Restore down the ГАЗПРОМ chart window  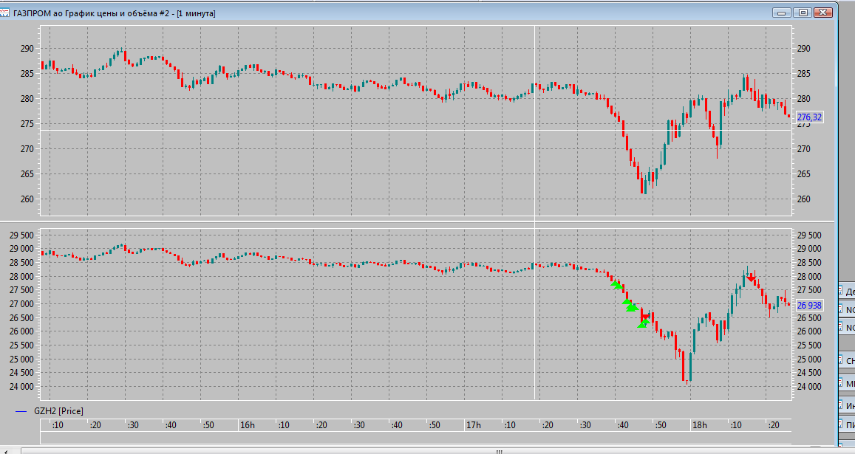pos(803,13)
